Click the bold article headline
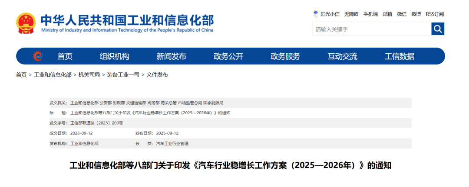This screenshot has height=187, width=469. click(230, 165)
